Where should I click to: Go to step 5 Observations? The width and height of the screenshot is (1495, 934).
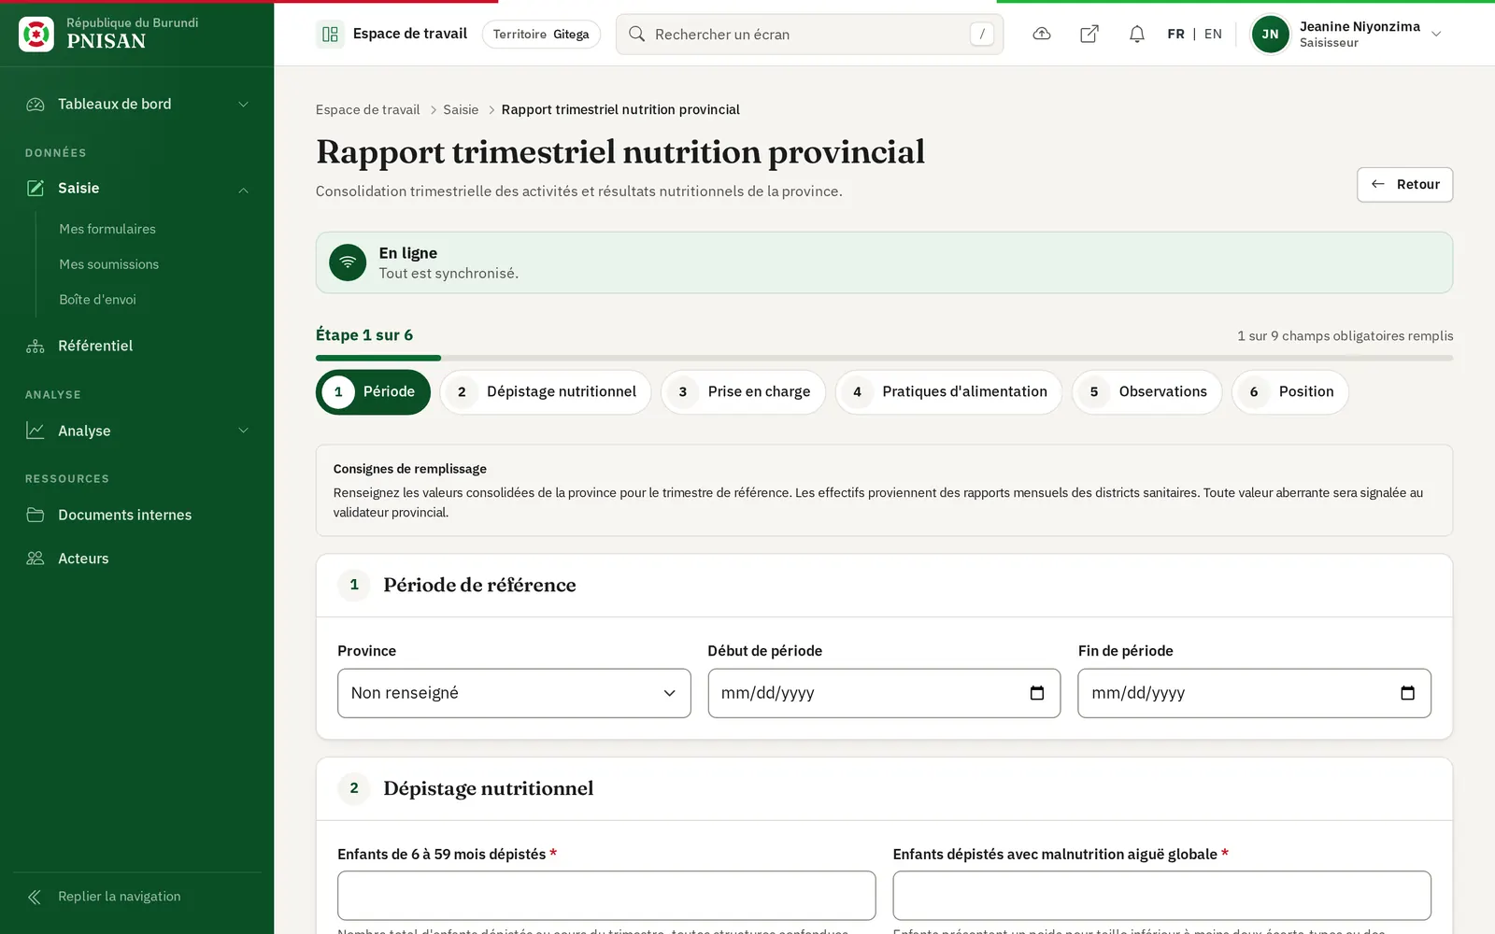[x=1146, y=392]
